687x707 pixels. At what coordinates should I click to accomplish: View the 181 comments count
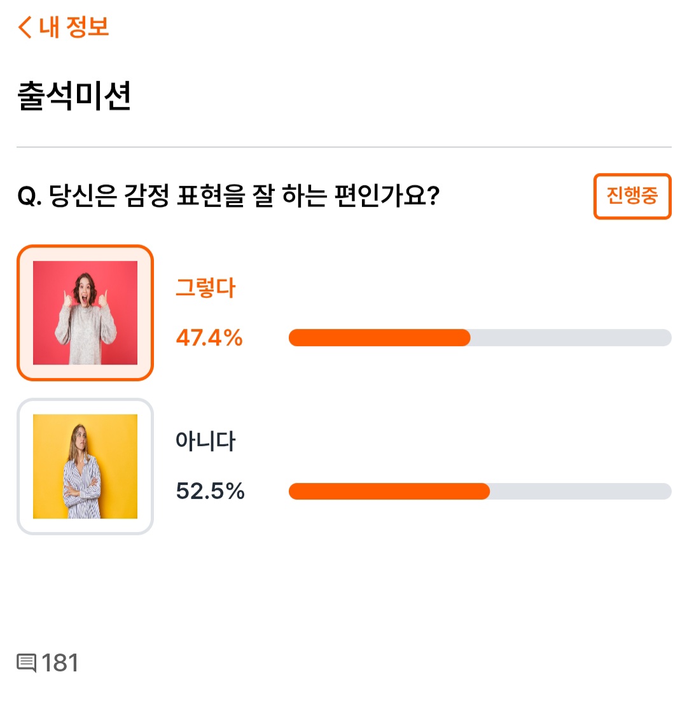60,663
